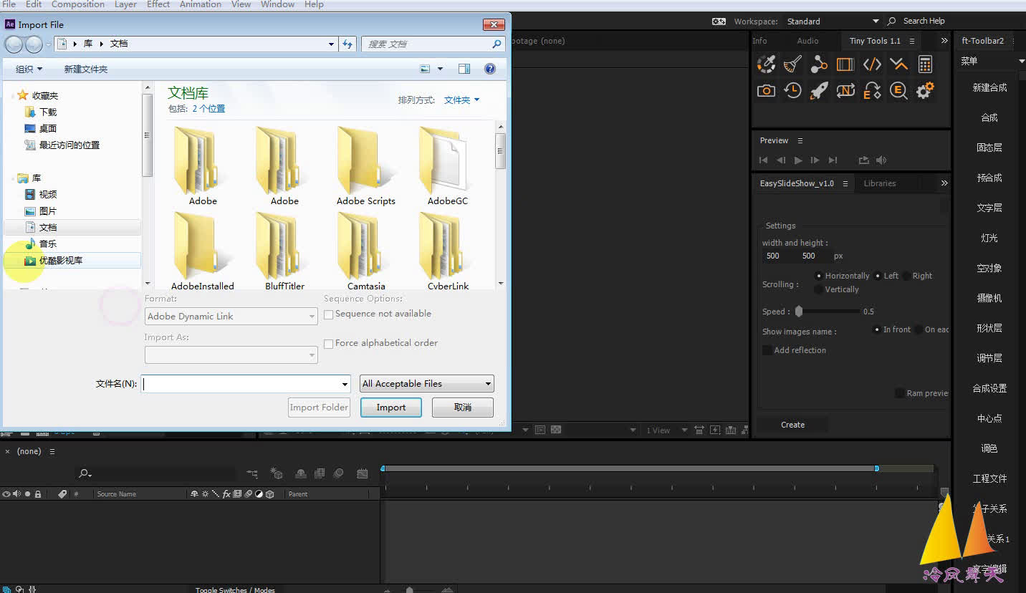Screen dimensions: 1026x593
Task: Click the refresh button beside the address bar
Action: 347,44
